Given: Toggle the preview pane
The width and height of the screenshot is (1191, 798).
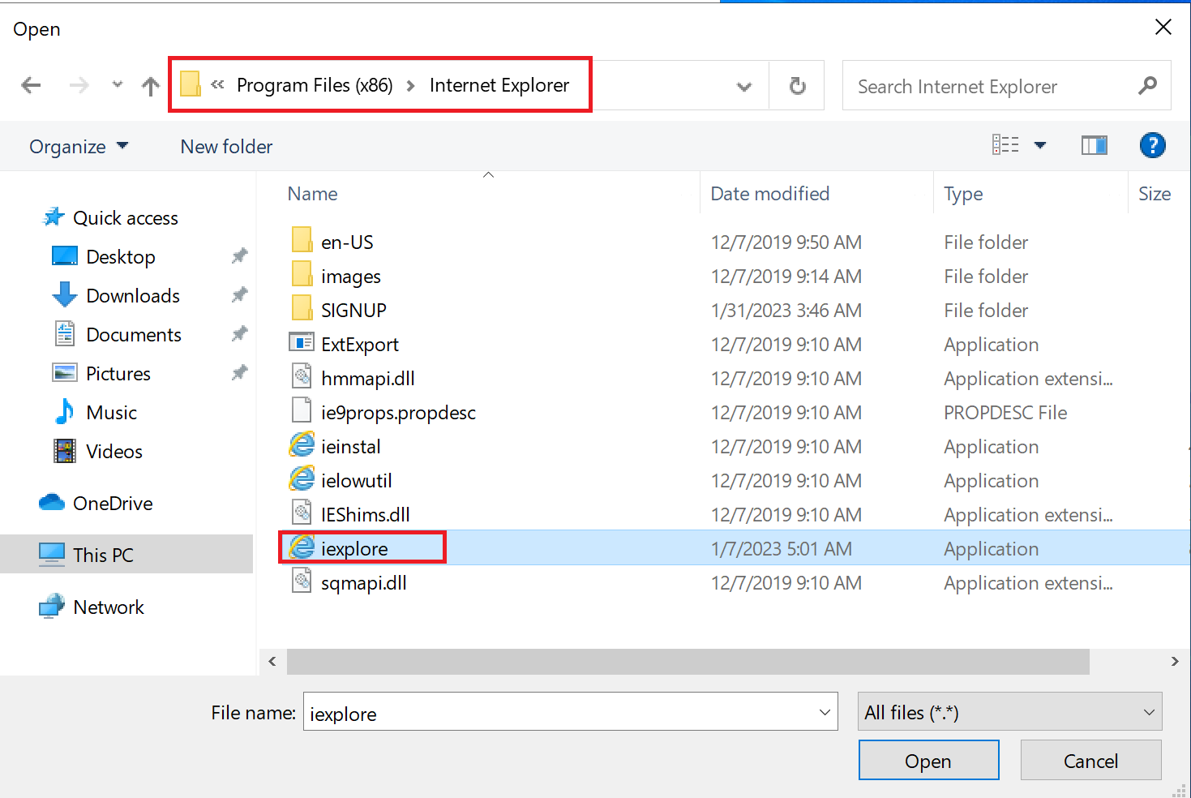Looking at the screenshot, I should point(1094,145).
